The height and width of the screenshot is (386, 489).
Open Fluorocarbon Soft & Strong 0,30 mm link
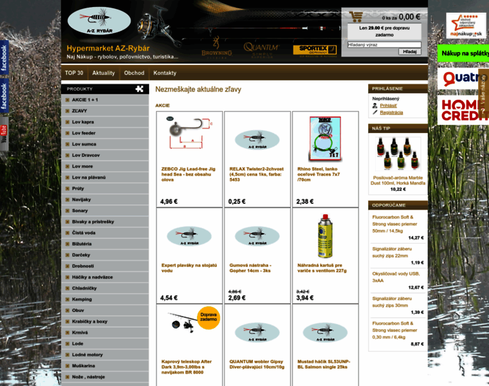tap(394, 330)
